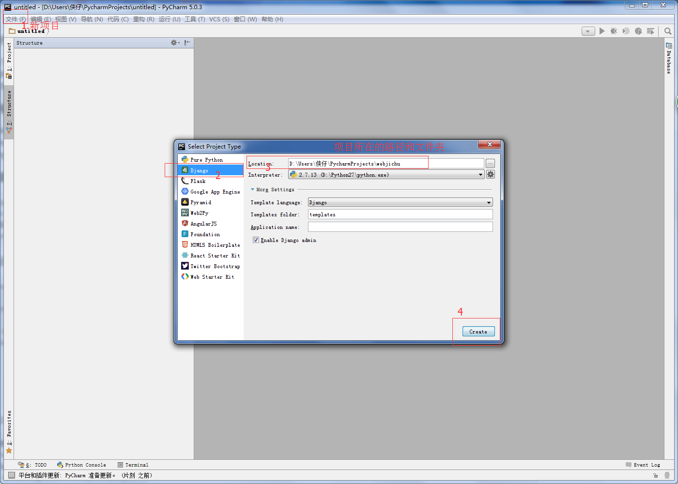Viewport: 678px width, 484px height.
Task: Click the lock icon in status bar
Action: click(x=655, y=475)
